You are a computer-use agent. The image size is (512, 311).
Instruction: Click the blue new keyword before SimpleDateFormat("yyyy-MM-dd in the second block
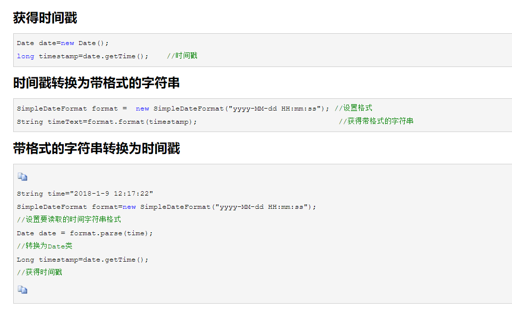pos(143,109)
